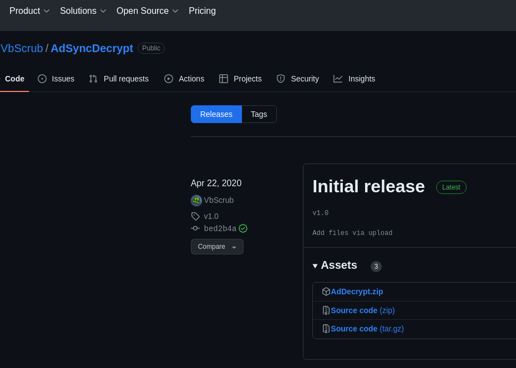The width and height of the screenshot is (516, 368).
Task: Open the AdSyncDecrypt repository link
Action: [92, 48]
